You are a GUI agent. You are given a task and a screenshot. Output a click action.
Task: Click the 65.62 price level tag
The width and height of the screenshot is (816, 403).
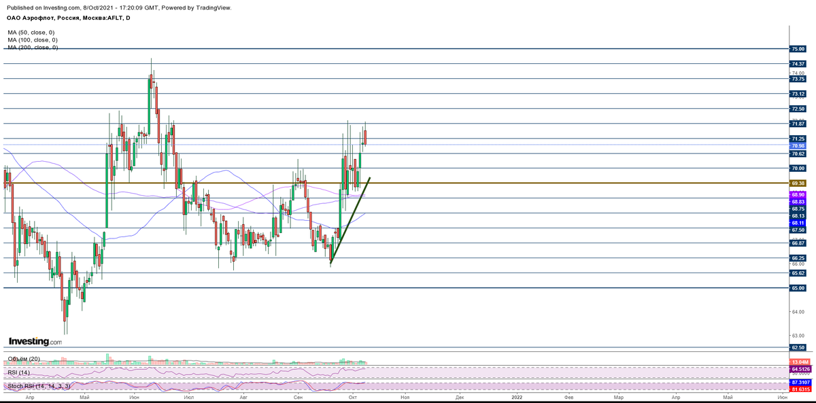[798, 273]
